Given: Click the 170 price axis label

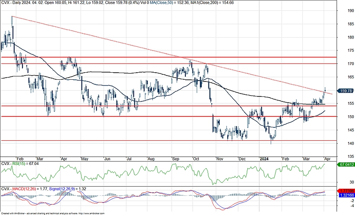Looking at the screenshot, I should tap(351, 64).
